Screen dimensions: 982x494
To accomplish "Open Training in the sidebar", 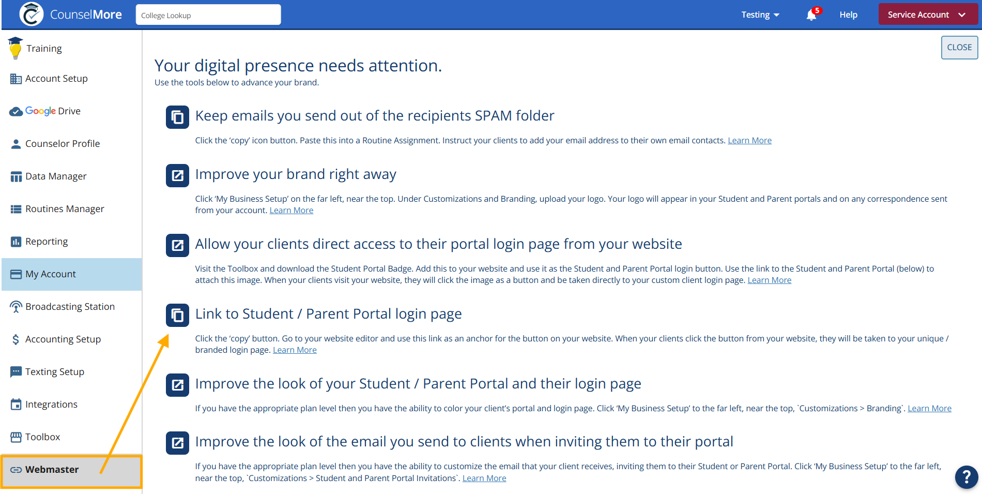I will click(44, 49).
